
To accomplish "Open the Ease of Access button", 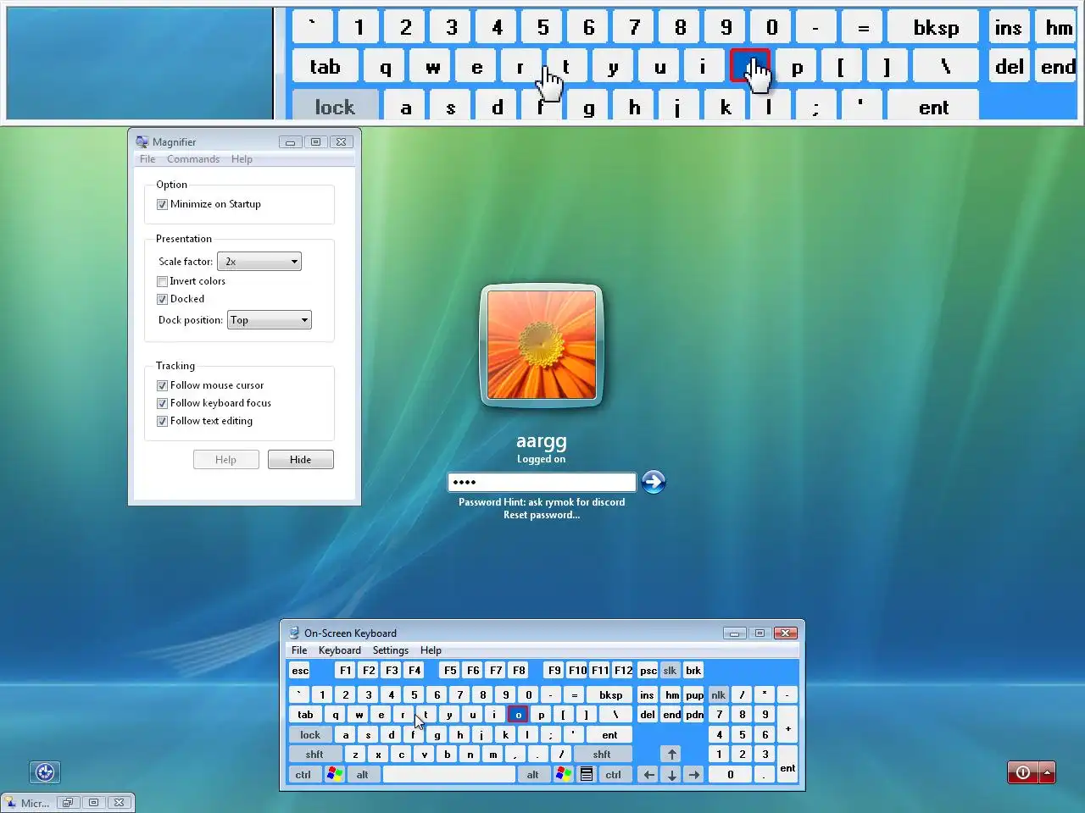I will [x=45, y=772].
